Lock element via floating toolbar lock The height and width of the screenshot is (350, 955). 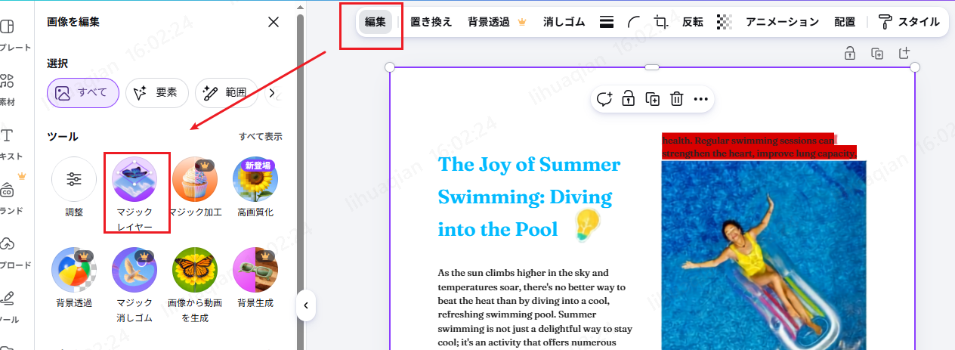point(628,99)
